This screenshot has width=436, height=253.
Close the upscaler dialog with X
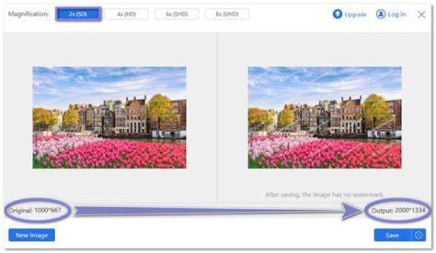[x=421, y=14]
